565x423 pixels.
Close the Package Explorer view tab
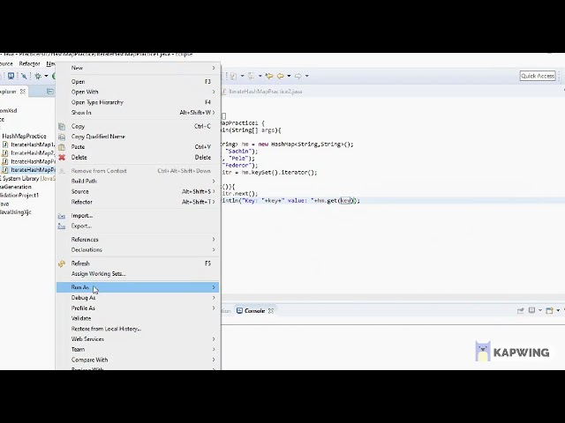click(23, 92)
